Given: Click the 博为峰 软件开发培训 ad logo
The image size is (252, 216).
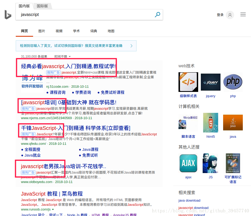Looking at the screenshot, I should pos(32,81).
